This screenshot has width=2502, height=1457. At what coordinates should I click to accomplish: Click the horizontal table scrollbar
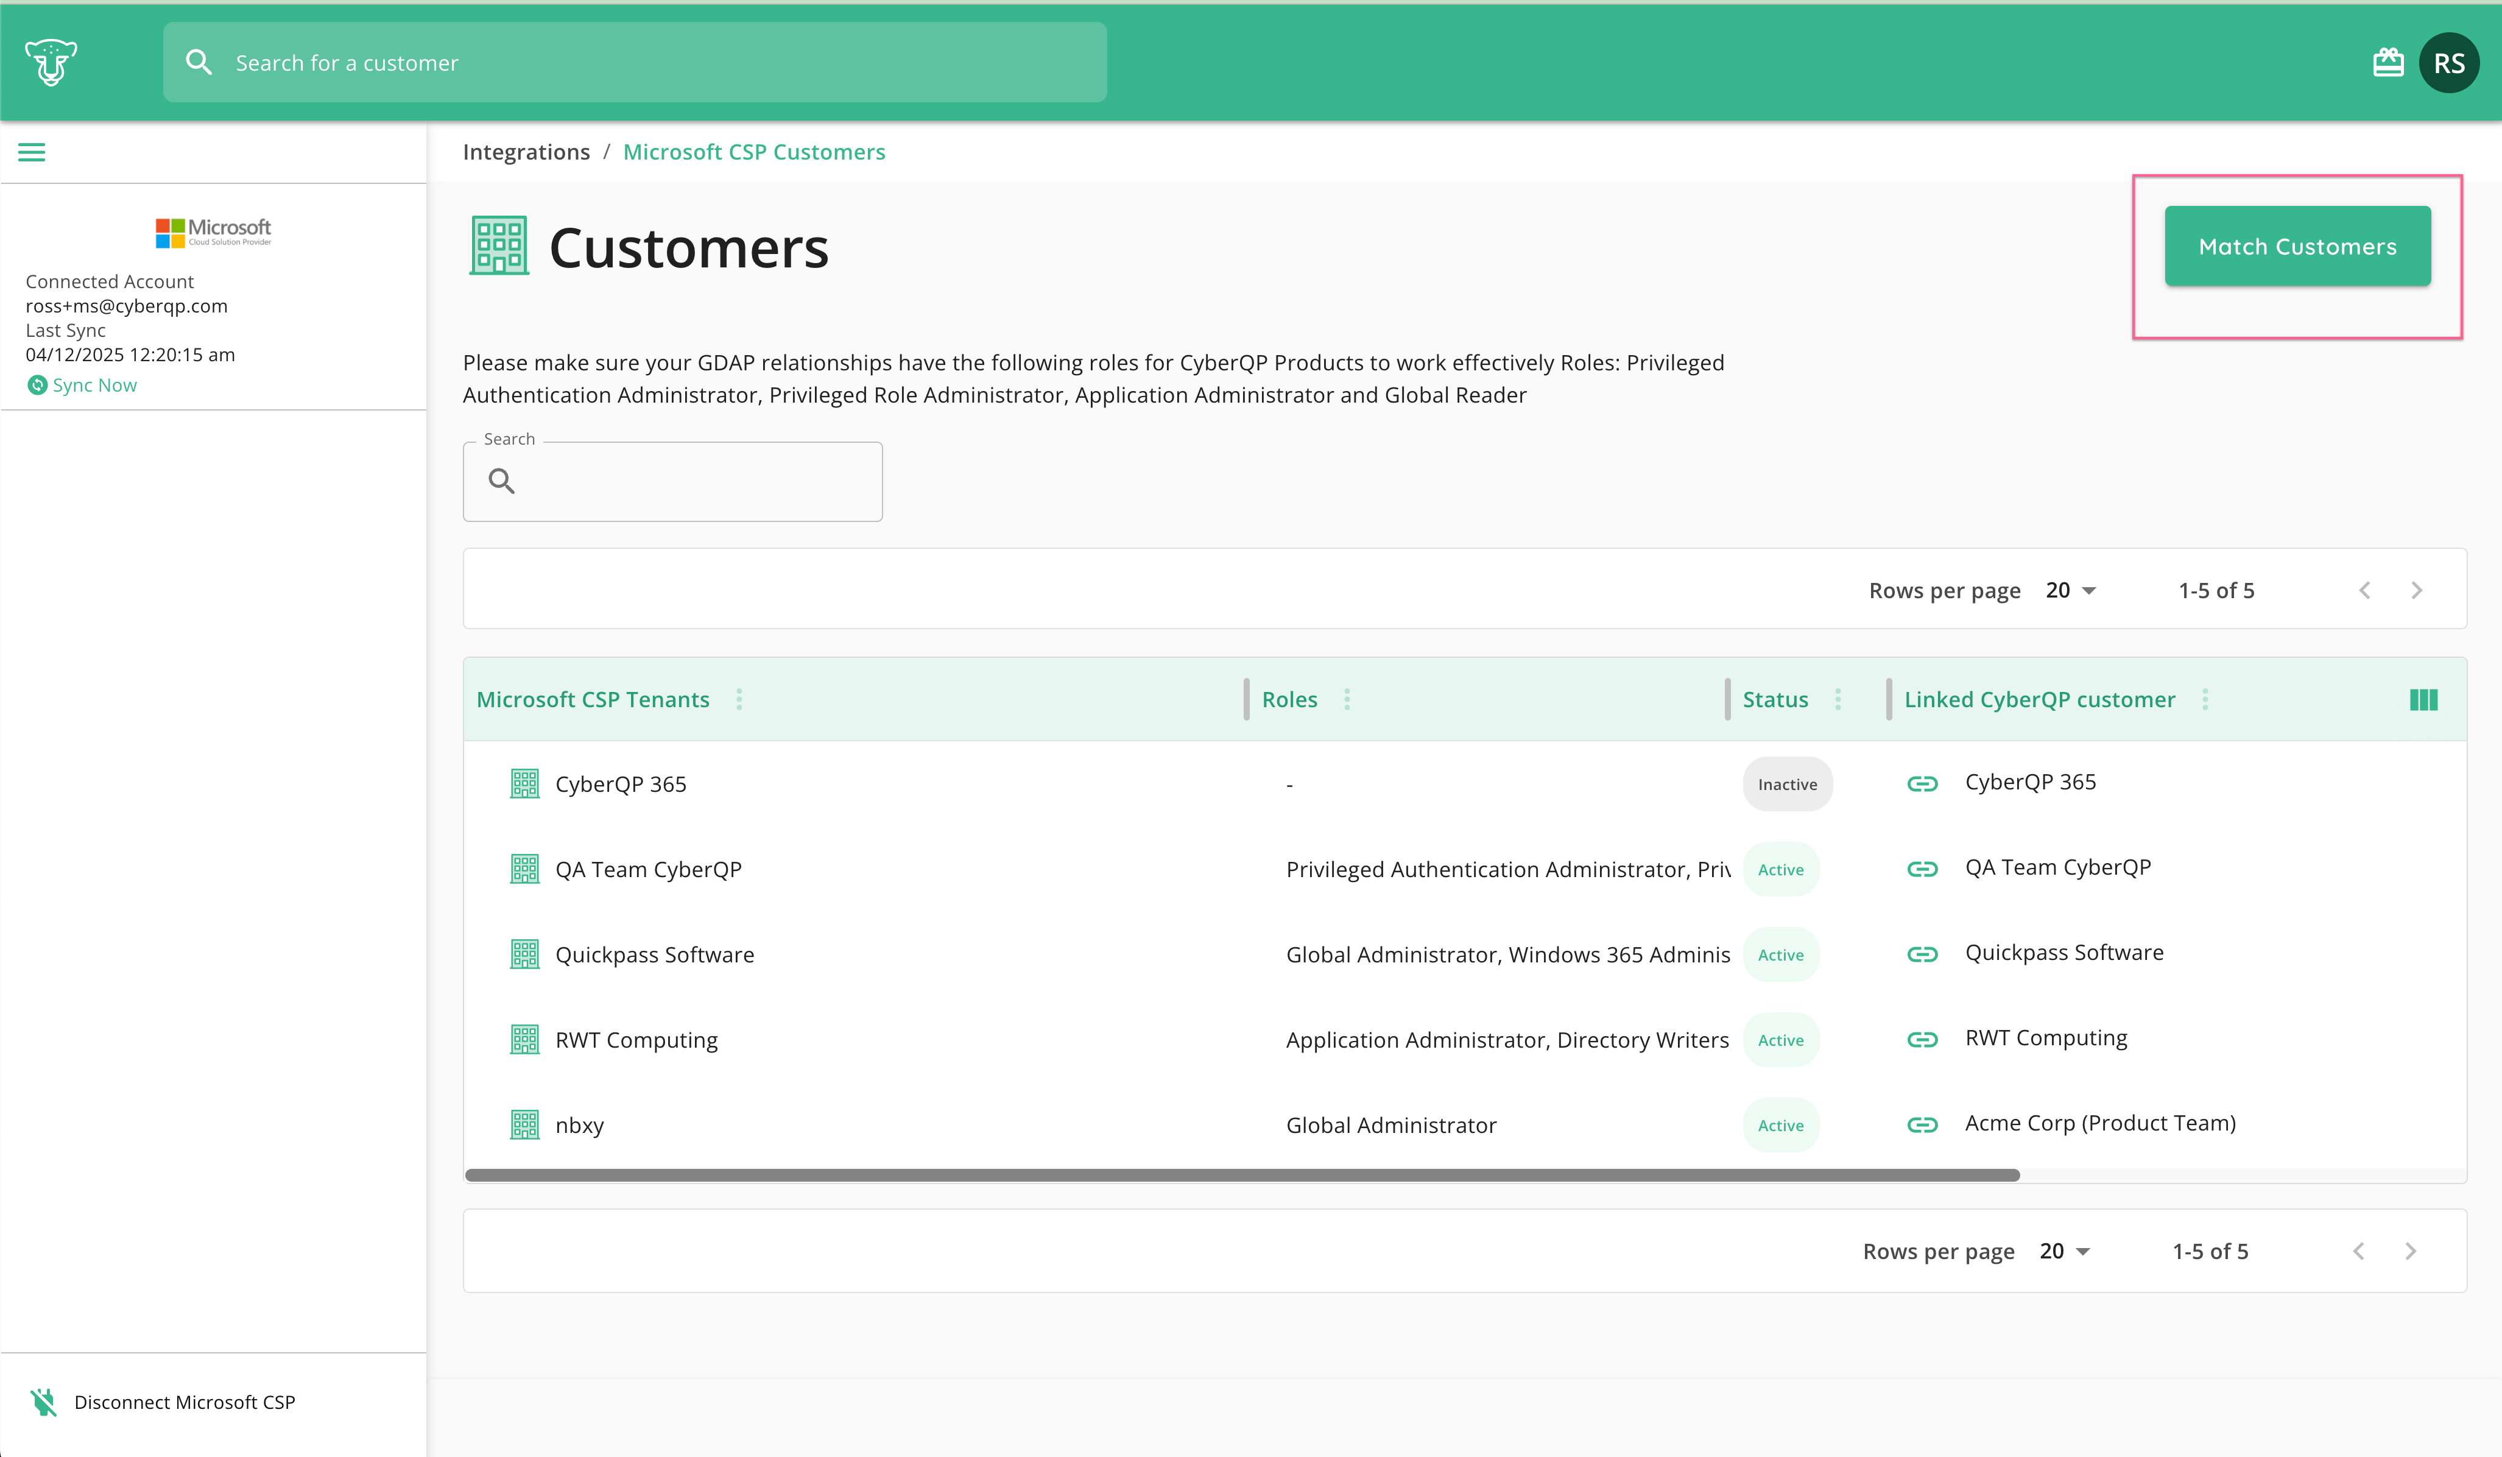pos(1242,1176)
